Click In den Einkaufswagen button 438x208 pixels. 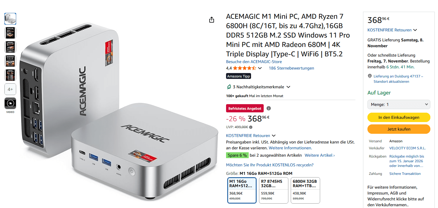pos(399,117)
